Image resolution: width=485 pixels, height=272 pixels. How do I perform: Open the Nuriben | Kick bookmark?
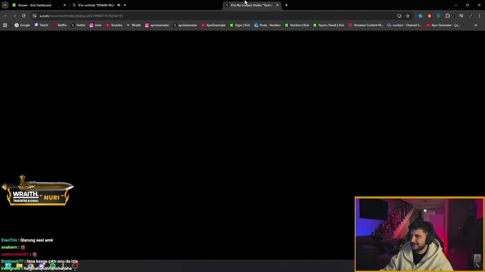tap(297, 25)
